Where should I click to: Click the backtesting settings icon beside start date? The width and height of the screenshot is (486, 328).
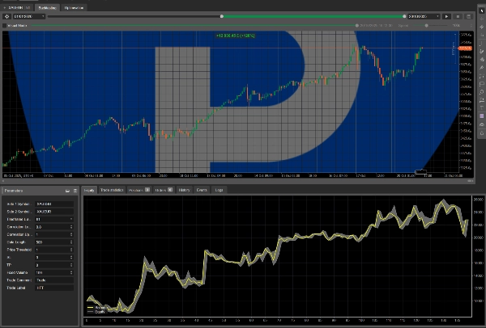[x=6, y=16]
